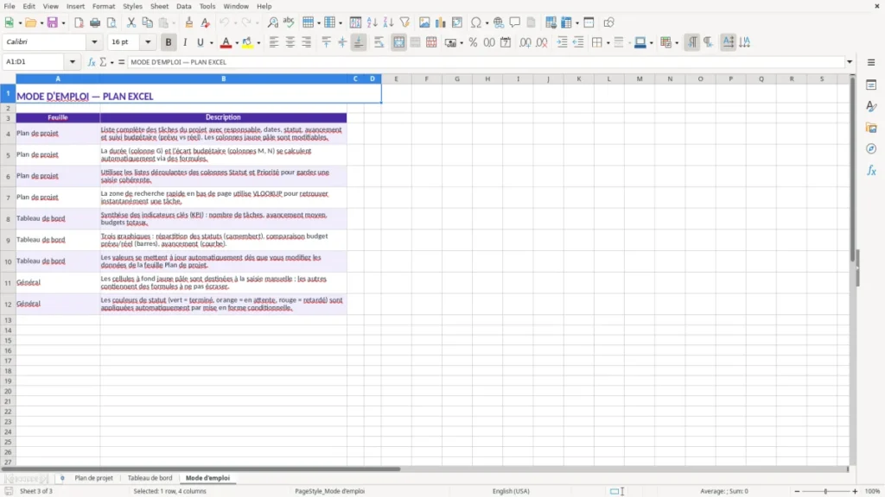Click the zoom in plus button
885x497 pixels.
click(855, 491)
